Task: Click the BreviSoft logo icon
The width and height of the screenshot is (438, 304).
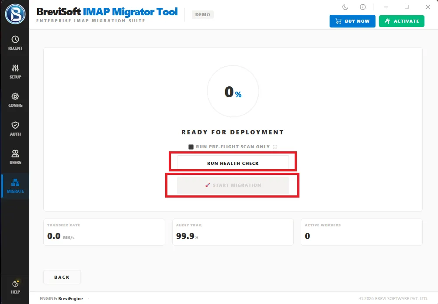Action: tap(15, 14)
